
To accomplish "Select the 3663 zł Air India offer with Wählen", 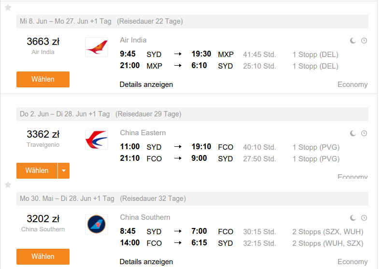I will tap(43, 79).
